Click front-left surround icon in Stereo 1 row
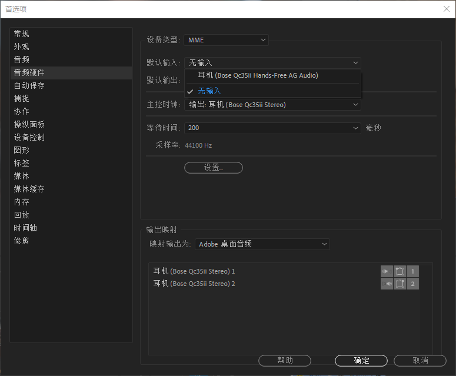The image size is (456, 376). coord(400,271)
